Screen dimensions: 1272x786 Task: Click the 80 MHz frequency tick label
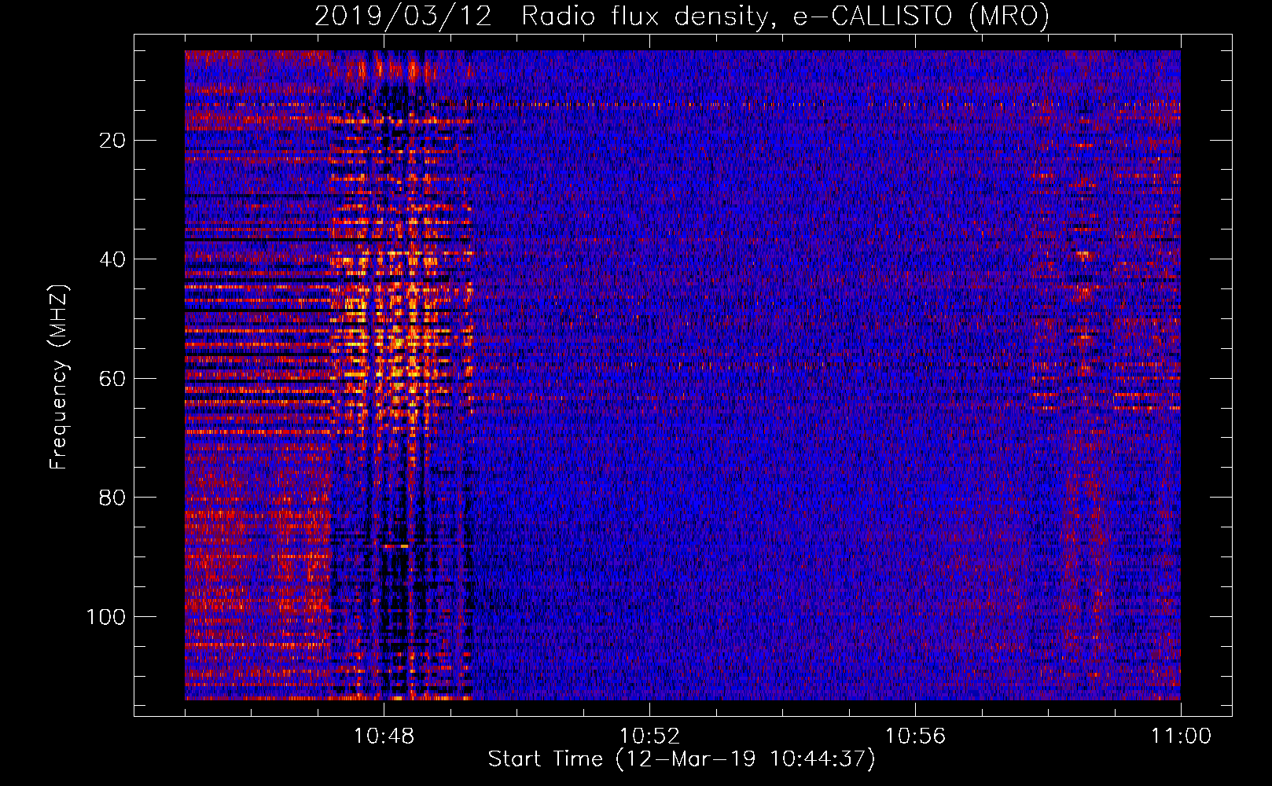pyautogui.click(x=113, y=498)
